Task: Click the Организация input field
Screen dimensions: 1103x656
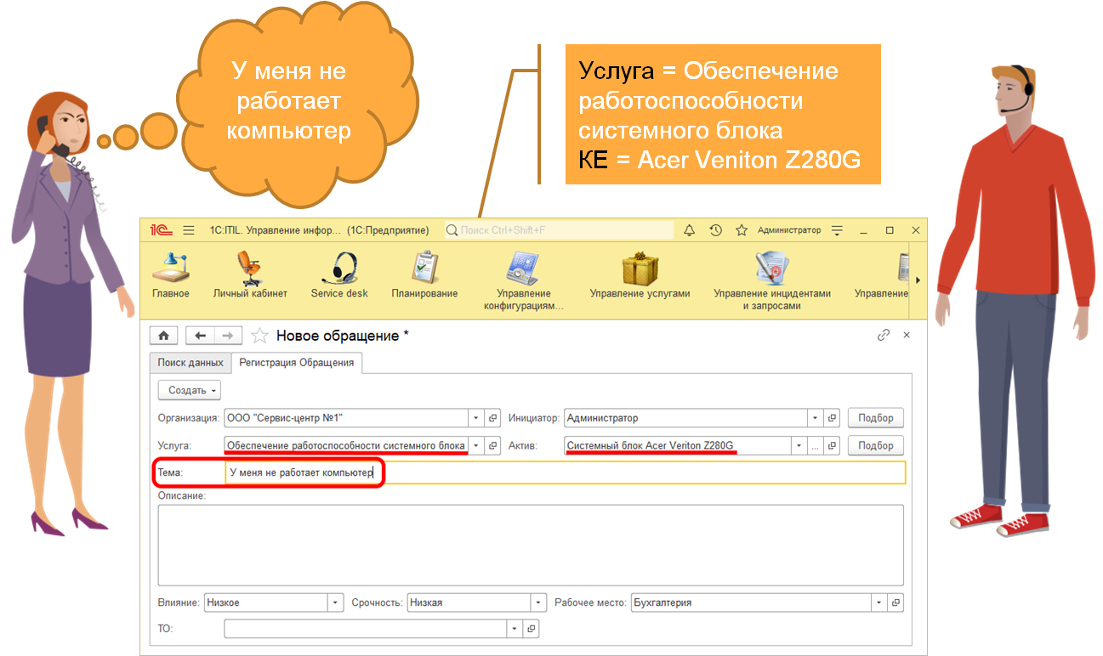Action: pyautogui.click(x=346, y=418)
